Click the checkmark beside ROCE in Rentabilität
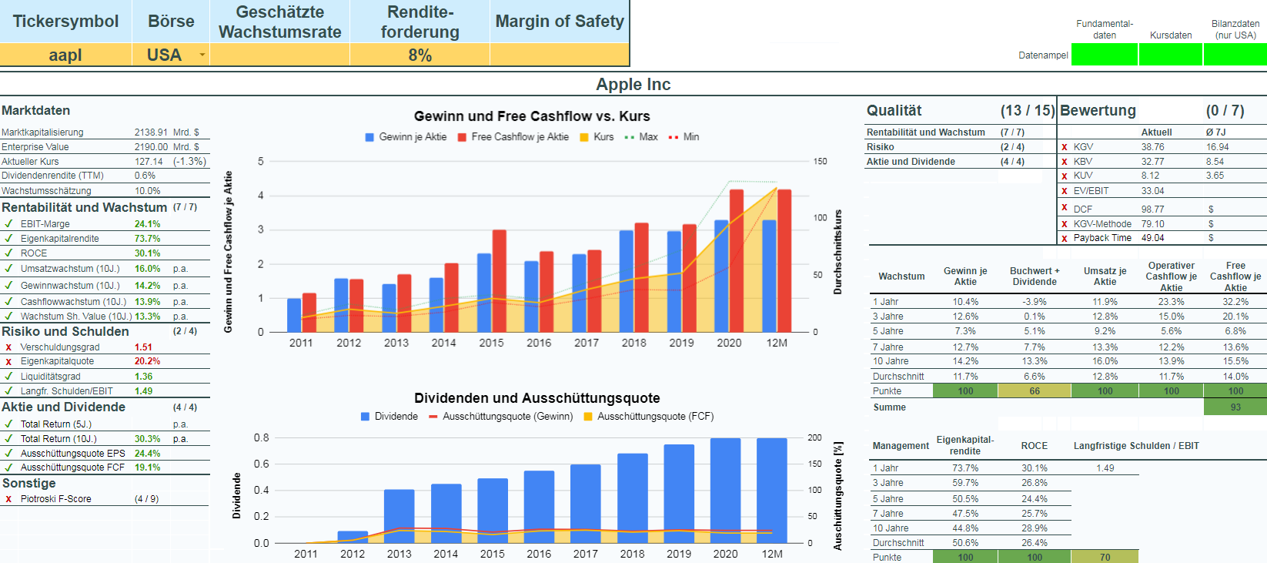The image size is (1267, 563). click(x=8, y=253)
